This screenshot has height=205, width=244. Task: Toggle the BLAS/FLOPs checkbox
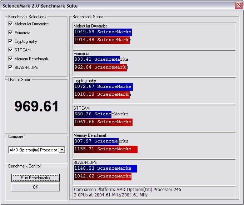pos(11,67)
